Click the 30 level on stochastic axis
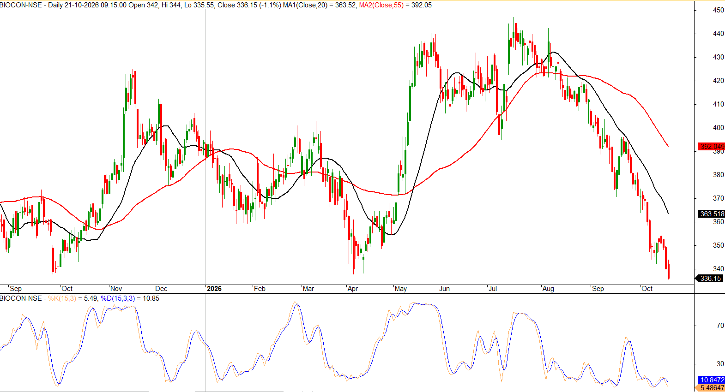Viewport: 725px width, 392px height. (x=720, y=364)
